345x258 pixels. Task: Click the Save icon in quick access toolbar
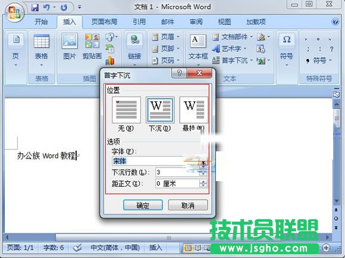pos(35,8)
